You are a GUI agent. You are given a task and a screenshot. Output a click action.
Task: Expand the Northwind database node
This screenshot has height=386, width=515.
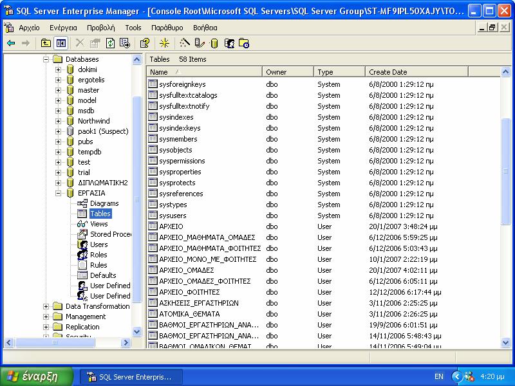click(x=58, y=121)
